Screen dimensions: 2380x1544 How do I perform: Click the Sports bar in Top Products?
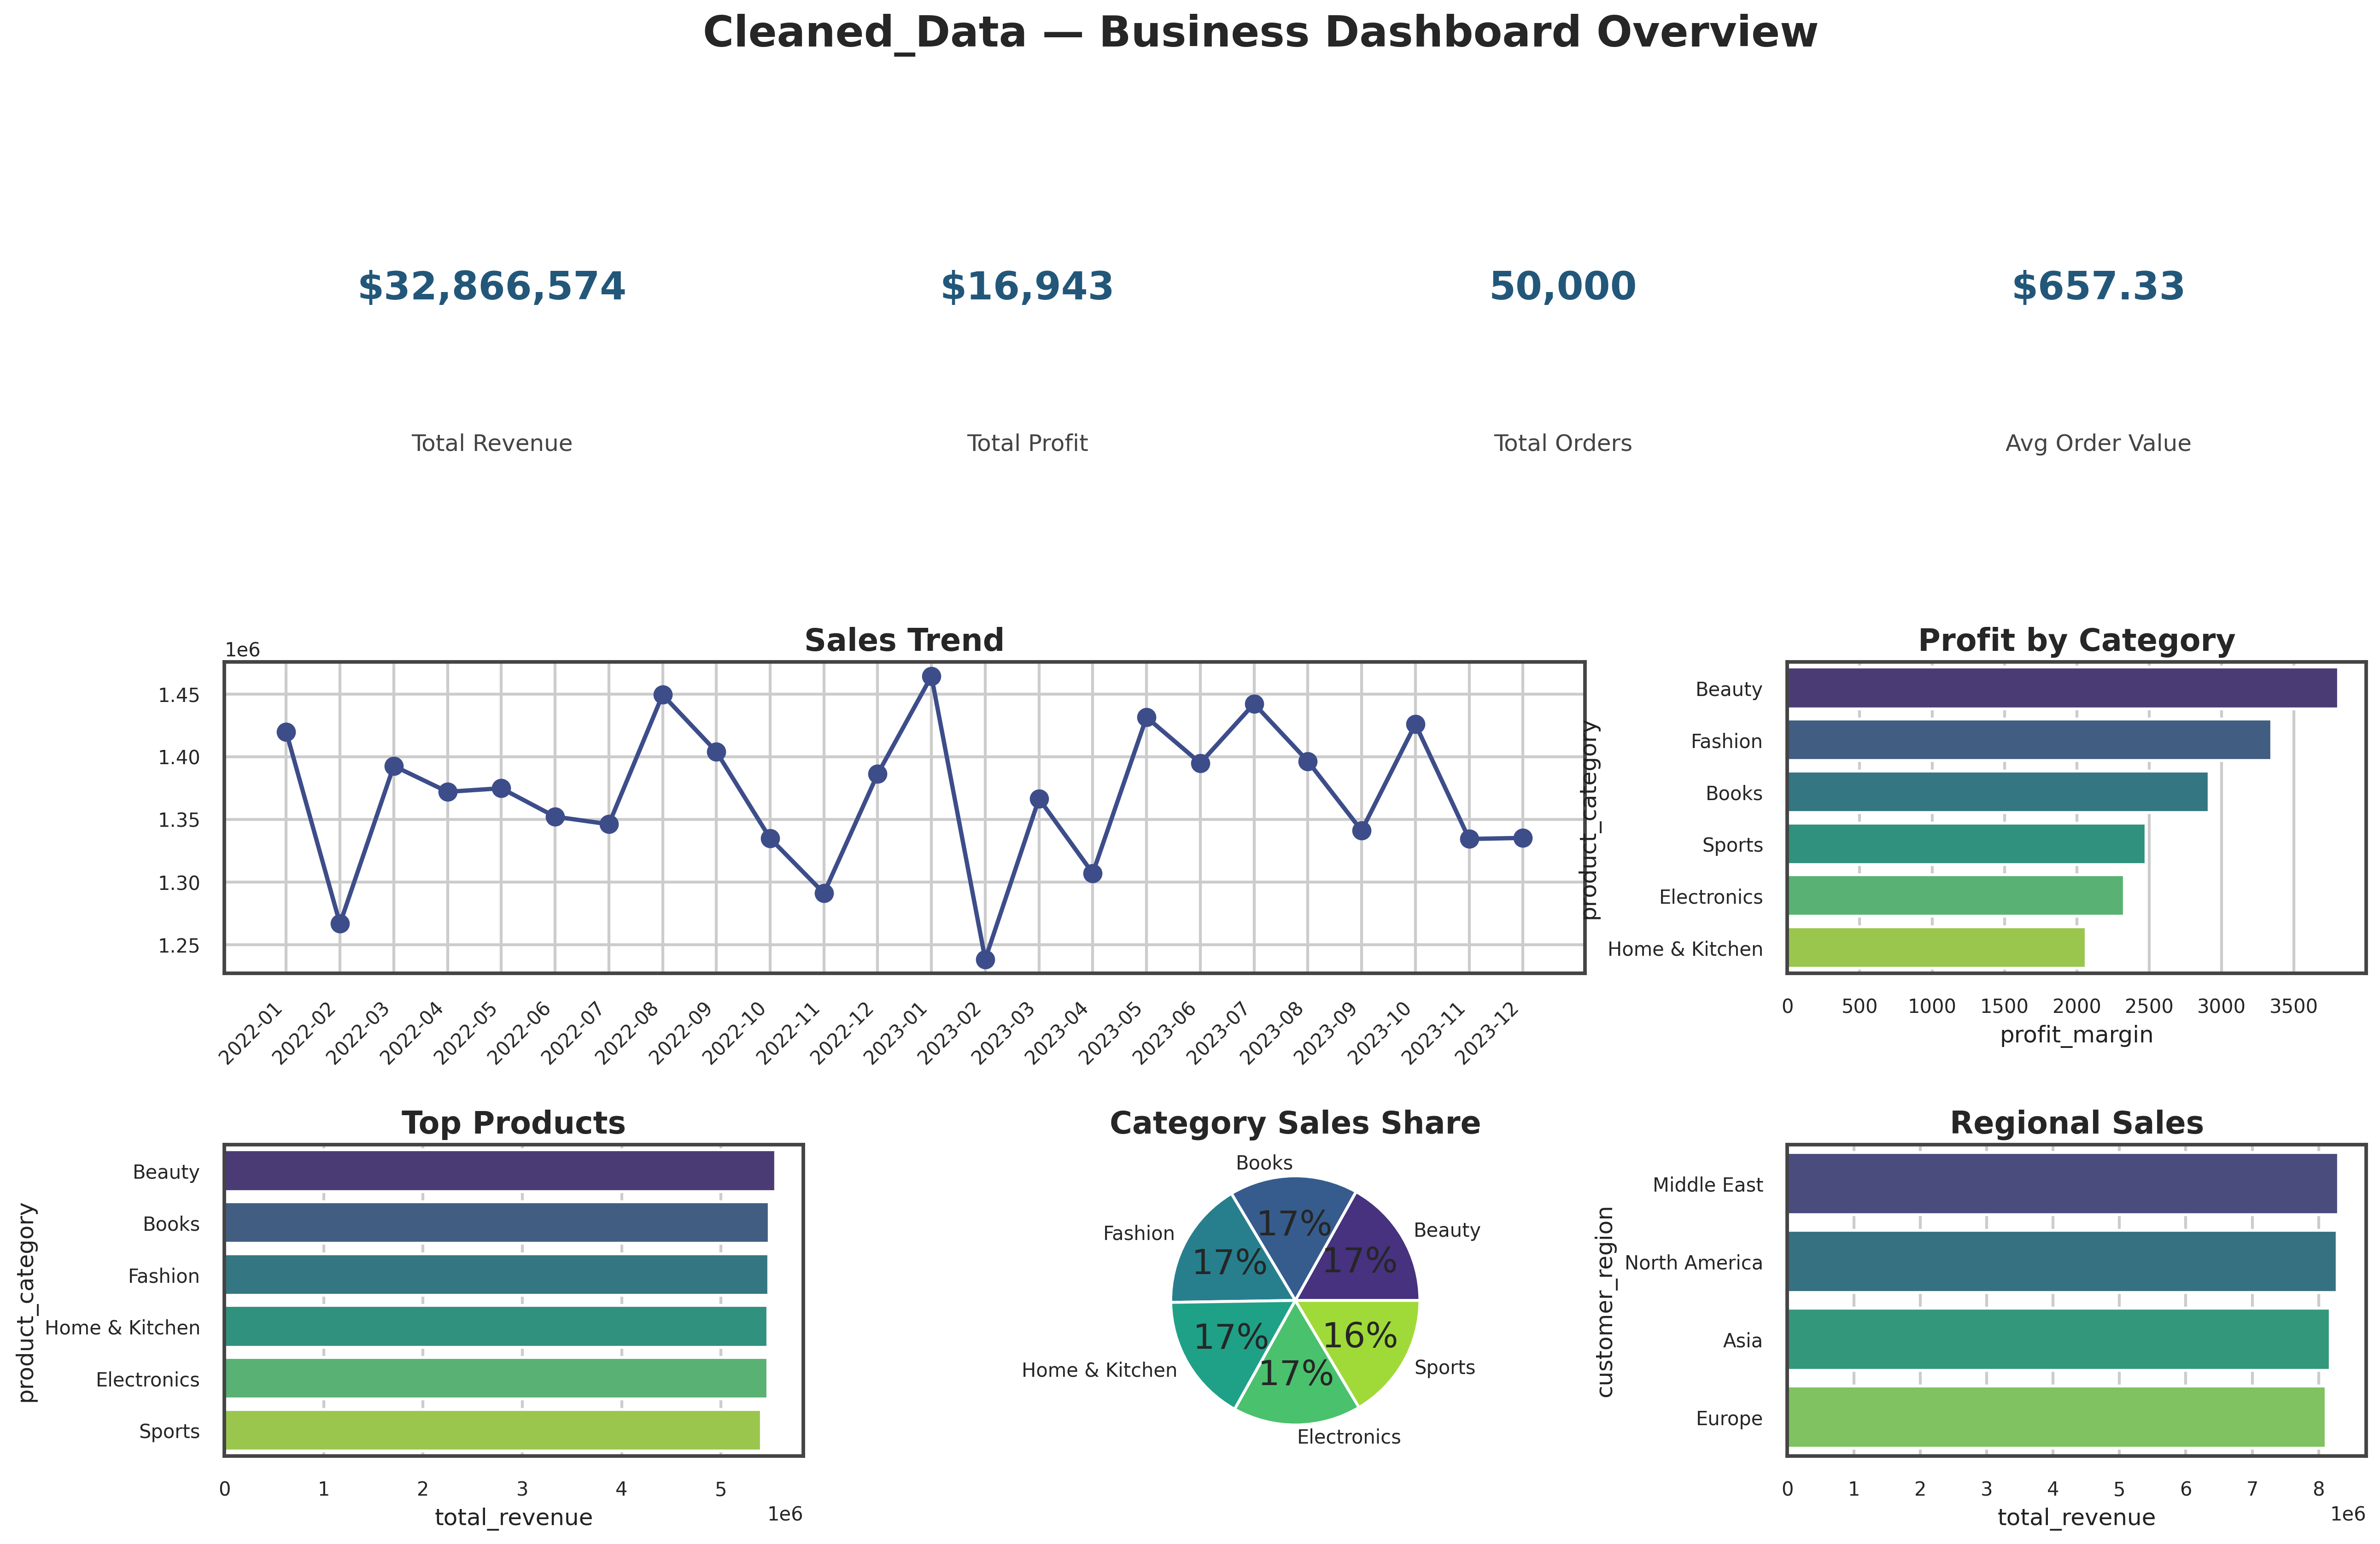pos(492,1431)
